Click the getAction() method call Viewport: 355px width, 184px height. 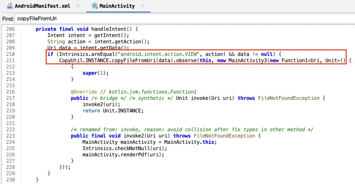(133, 42)
